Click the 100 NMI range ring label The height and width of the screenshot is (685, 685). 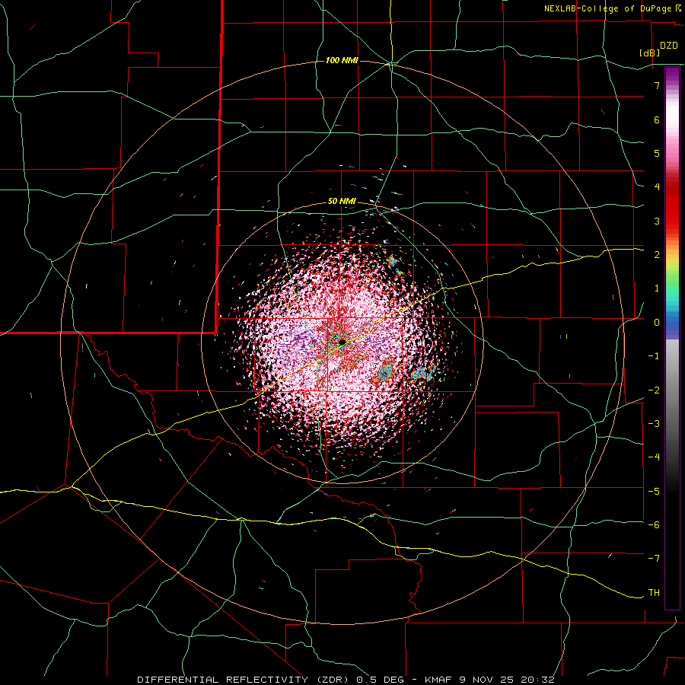pyautogui.click(x=342, y=60)
